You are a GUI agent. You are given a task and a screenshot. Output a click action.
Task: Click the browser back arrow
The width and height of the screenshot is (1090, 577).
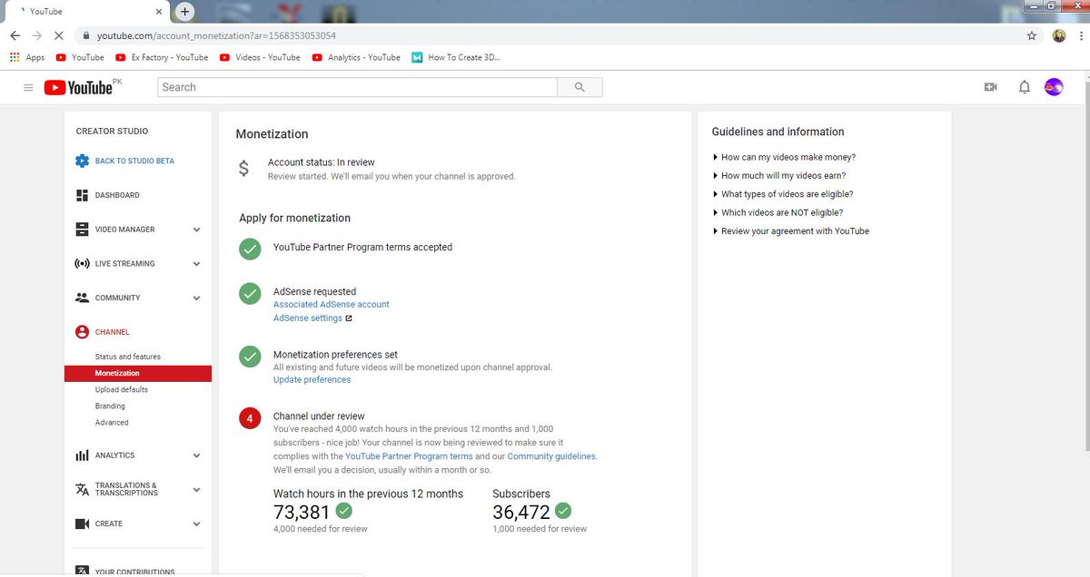click(x=15, y=35)
